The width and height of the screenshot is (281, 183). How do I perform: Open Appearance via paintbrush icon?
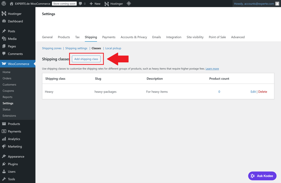point(4,156)
